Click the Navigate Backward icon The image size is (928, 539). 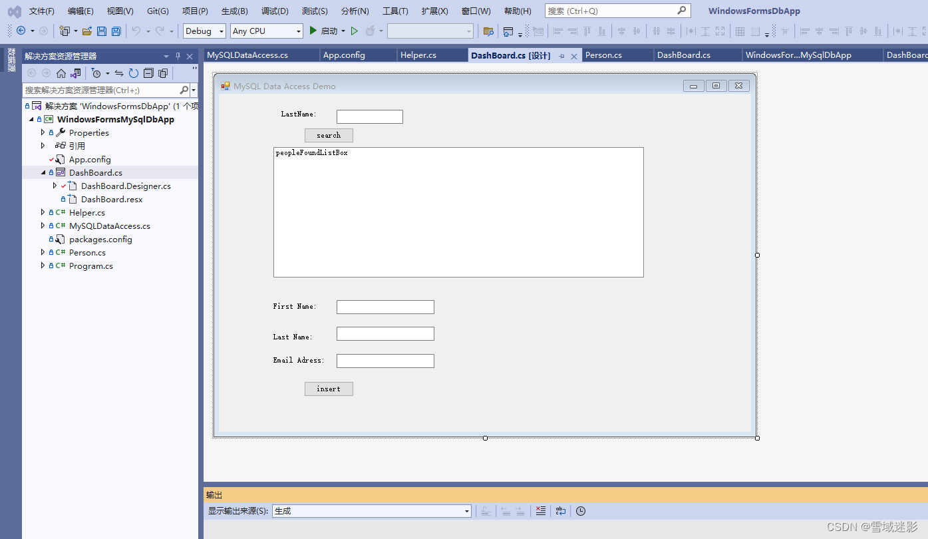click(x=22, y=31)
